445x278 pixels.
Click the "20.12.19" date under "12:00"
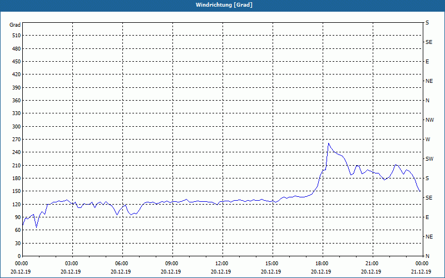pos(221,271)
